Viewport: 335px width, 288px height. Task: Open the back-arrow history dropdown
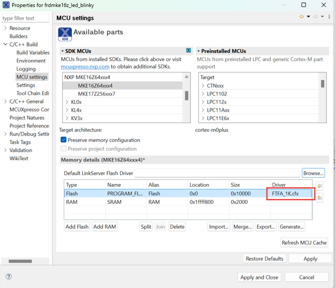pos(308,16)
